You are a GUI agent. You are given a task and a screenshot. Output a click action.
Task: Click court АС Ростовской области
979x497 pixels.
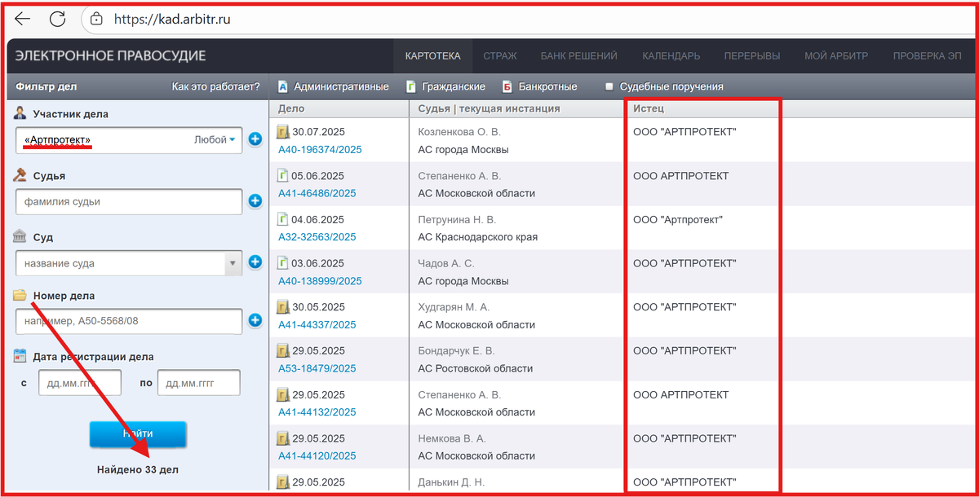click(x=475, y=368)
